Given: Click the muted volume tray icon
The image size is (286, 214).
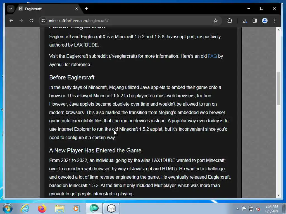Looking at the screenshot, I should [x=258, y=209].
